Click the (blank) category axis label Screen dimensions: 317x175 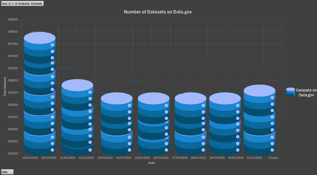tap(273, 157)
